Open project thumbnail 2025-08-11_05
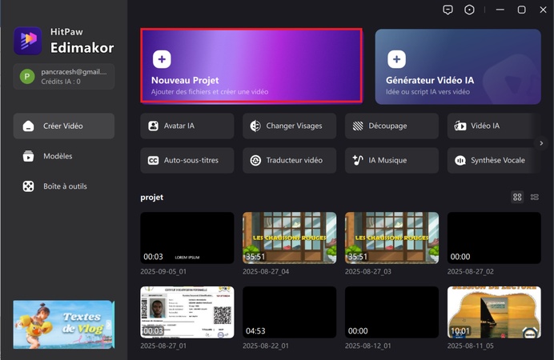Viewport: 554px width, 360px height. point(494,312)
